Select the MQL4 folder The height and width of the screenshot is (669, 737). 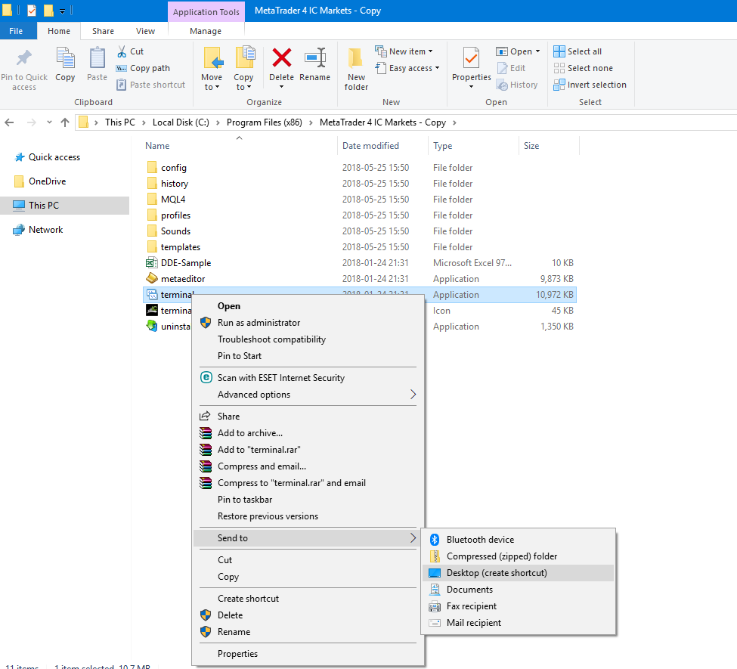[173, 200]
